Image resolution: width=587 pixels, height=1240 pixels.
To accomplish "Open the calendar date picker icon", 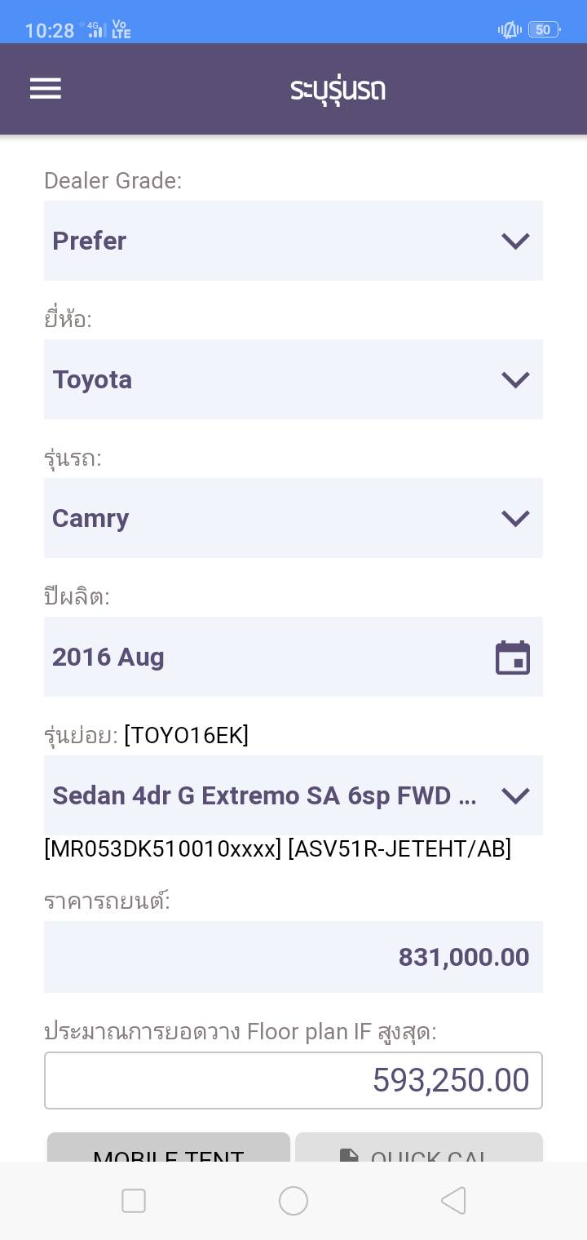I will 513,658.
